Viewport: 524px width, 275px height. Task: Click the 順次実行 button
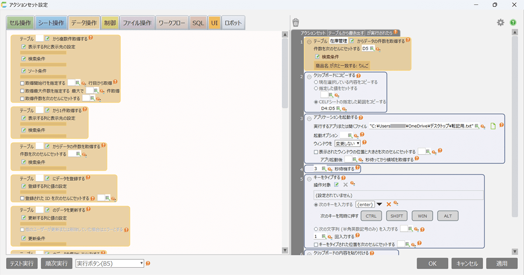click(56, 264)
